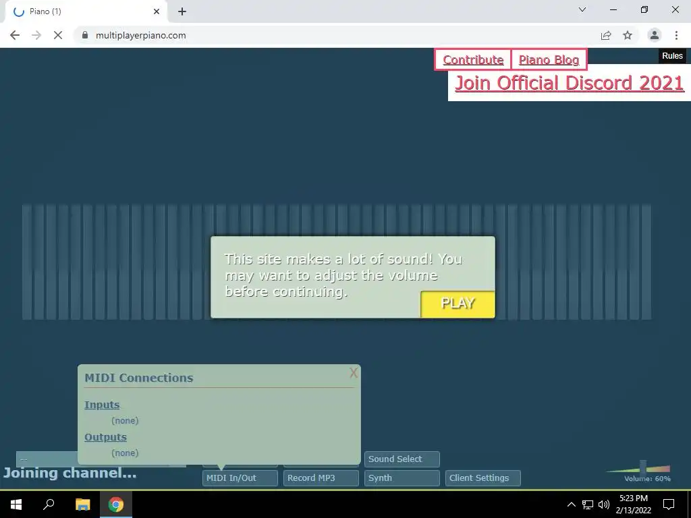This screenshot has height=518, width=691.
Task: Stop loading the page
Action: pyautogui.click(x=58, y=35)
